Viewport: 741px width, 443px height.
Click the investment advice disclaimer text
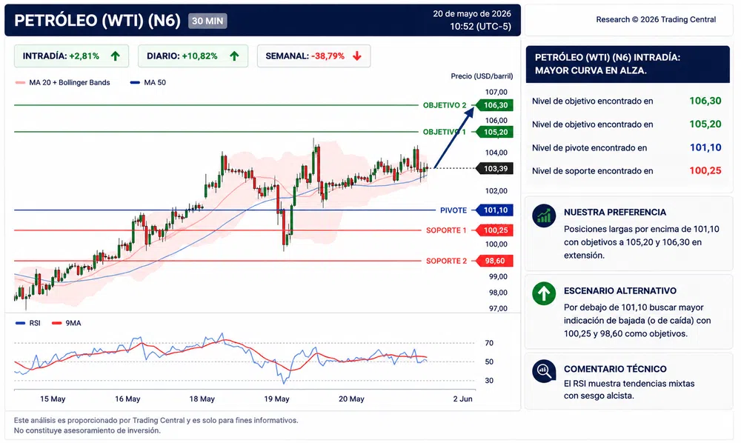click(x=87, y=430)
